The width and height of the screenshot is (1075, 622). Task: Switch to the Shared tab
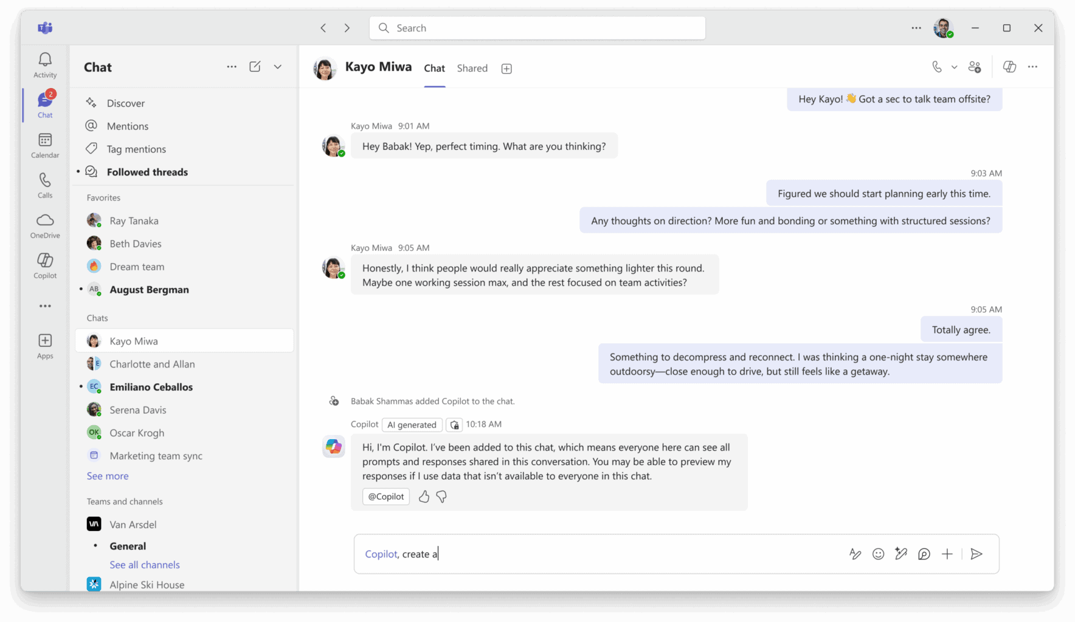[472, 68]
